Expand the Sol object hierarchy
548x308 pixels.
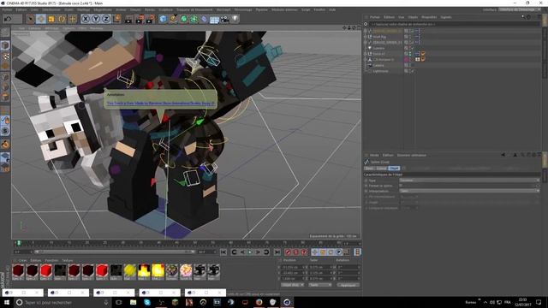(x=366, y=54)
